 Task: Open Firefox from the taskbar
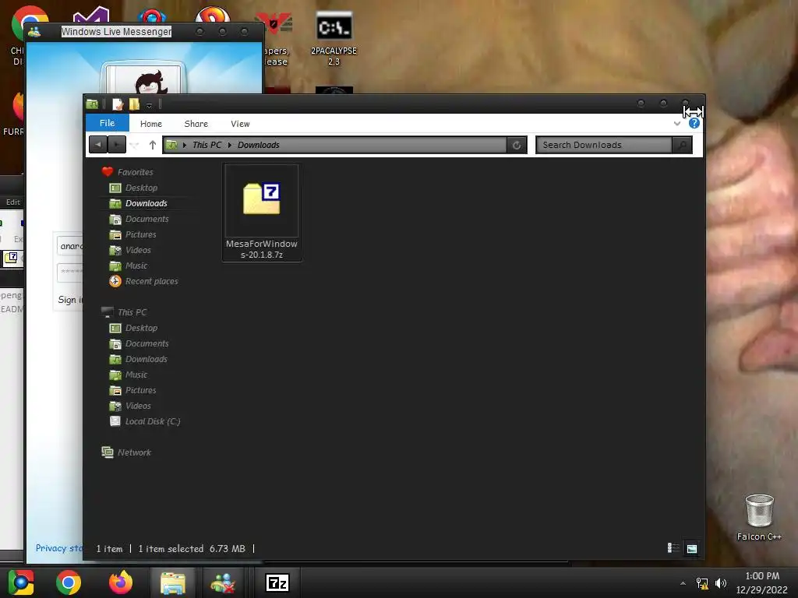121,582
